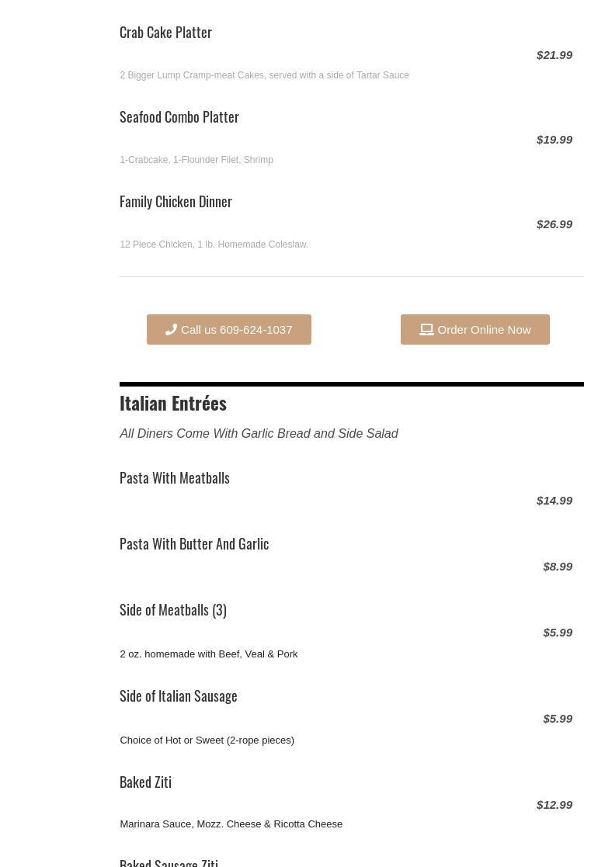Click the $12.99 Baked Ziti price
This screenshot has height=867, width=598.
click(555, 805)
